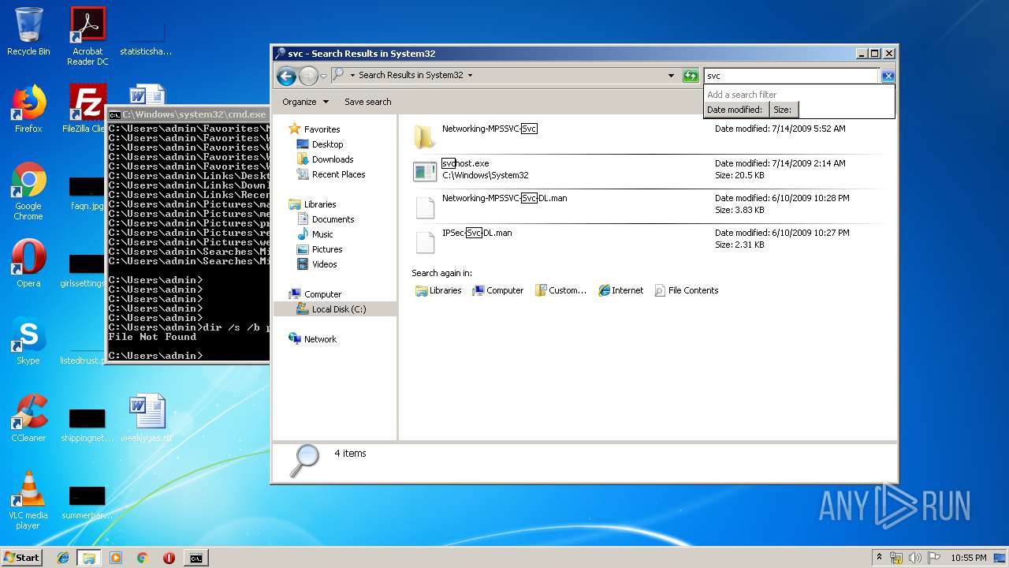Launch Internet Explorer from the taskbar
The image size is (1009, 568).
(63, 558)
